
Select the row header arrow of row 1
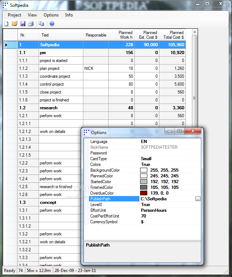pyautogui.click(x=10, y=45)
